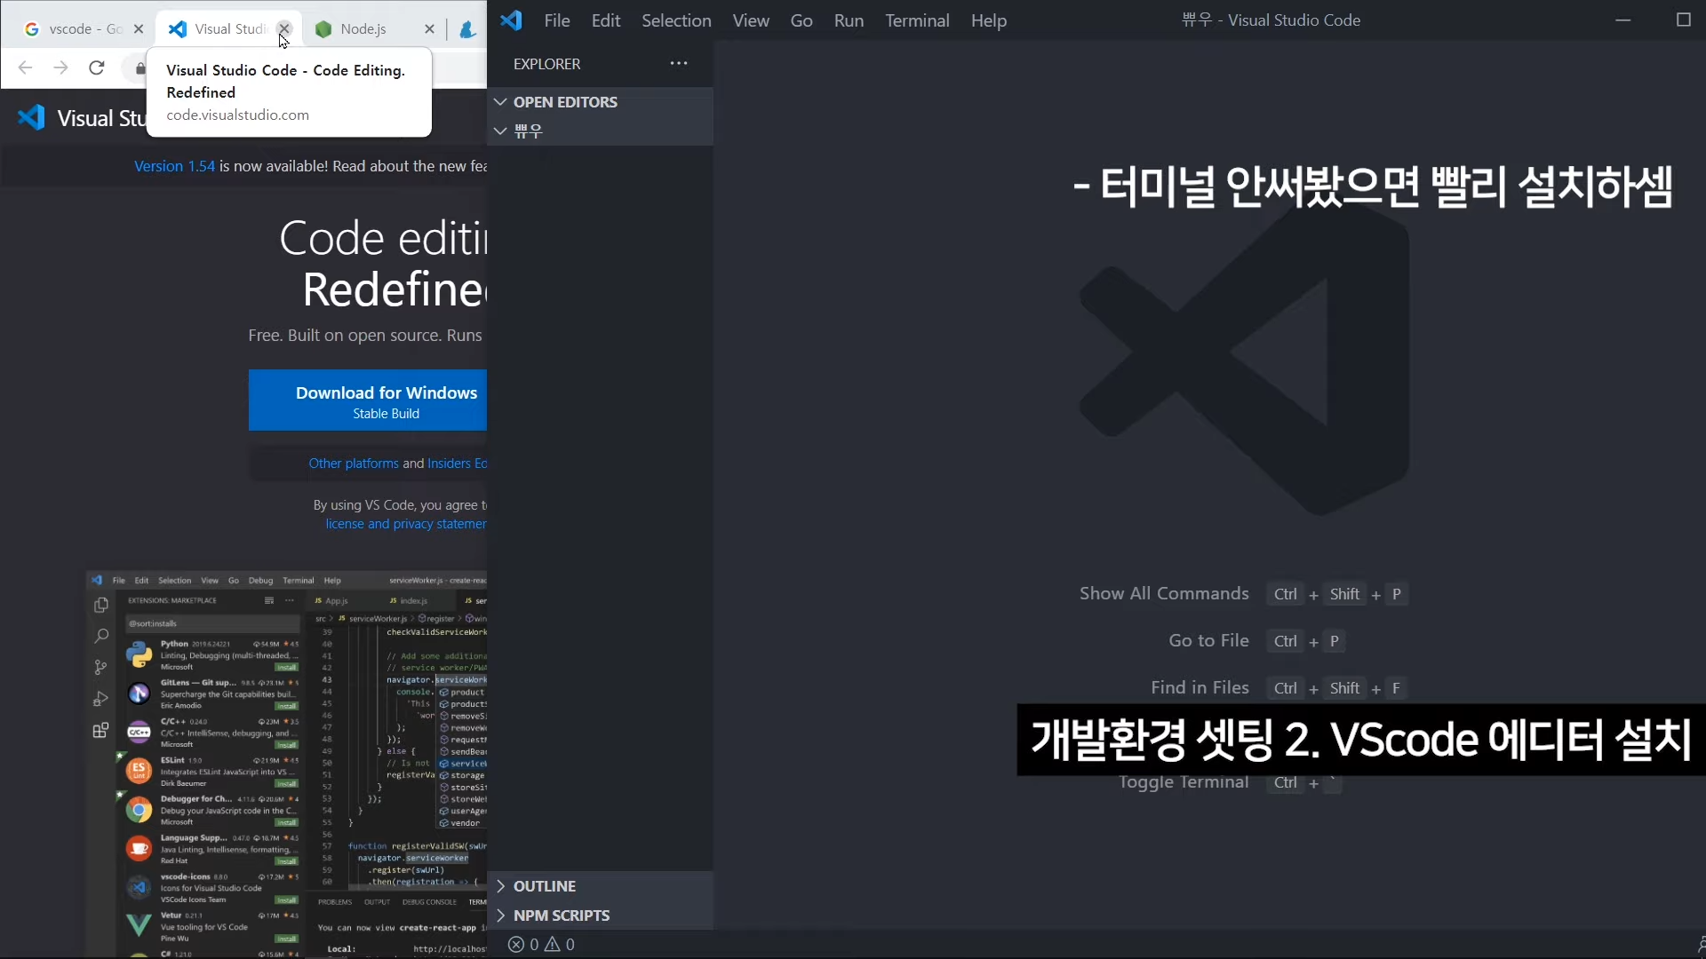The height and width of the screenshot is (959, 1706).
Task: Close the Visual Studio Code browser tab
Action: (x=283, y=28)
